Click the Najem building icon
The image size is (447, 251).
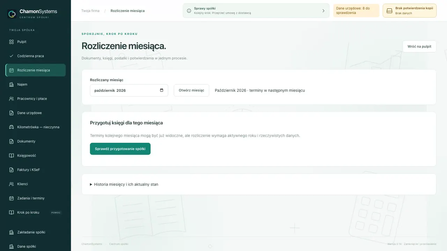12,84
